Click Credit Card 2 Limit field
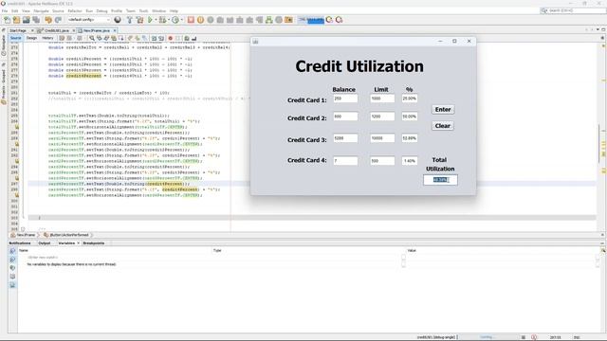Image resolution: width=607 pixels, height=341 pixels. click(382, 117)
